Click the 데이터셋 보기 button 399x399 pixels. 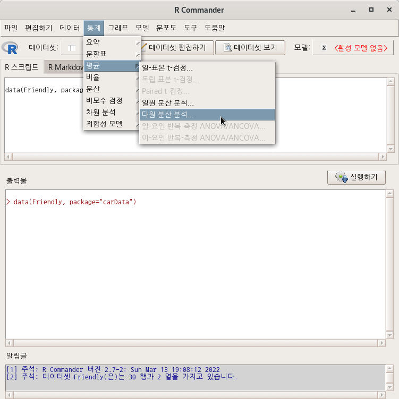click(250, 48)
